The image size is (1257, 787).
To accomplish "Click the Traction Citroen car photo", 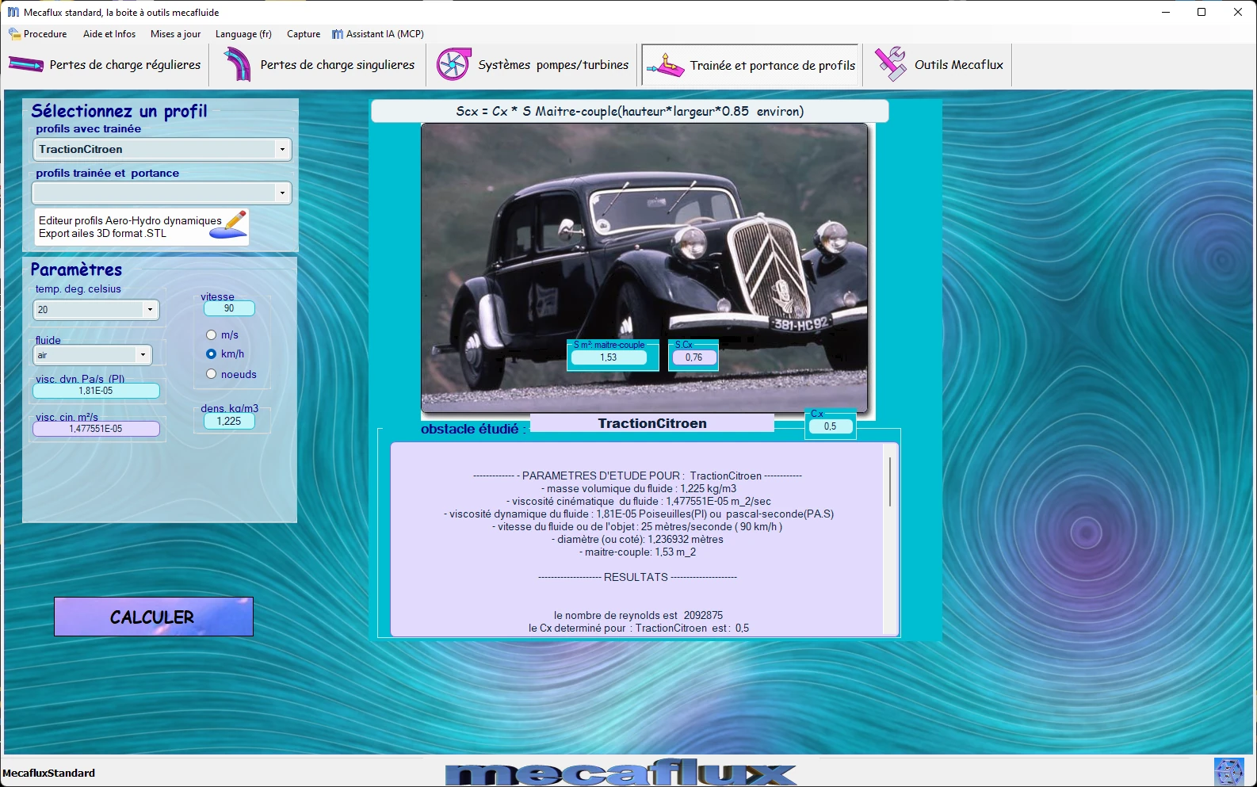I will (644, 267).
